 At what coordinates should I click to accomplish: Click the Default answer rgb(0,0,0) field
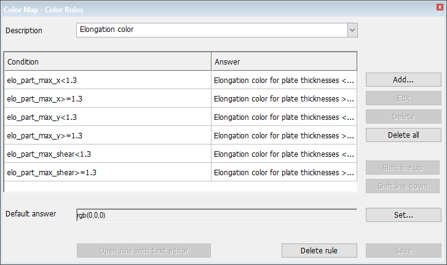[216, 215]
